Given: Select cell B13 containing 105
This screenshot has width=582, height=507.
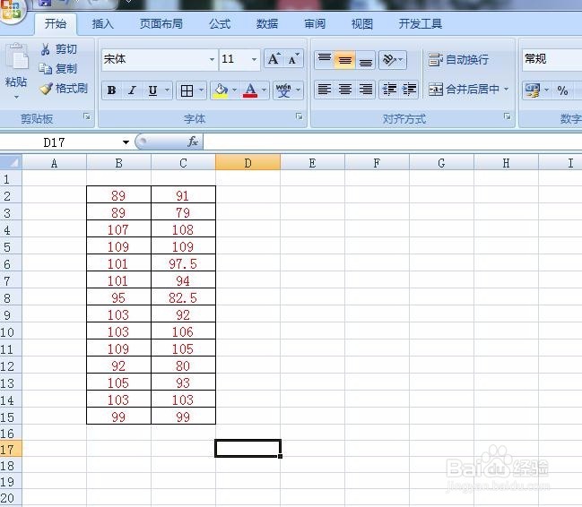Looking at the screenshot, I should click(118, 382).
